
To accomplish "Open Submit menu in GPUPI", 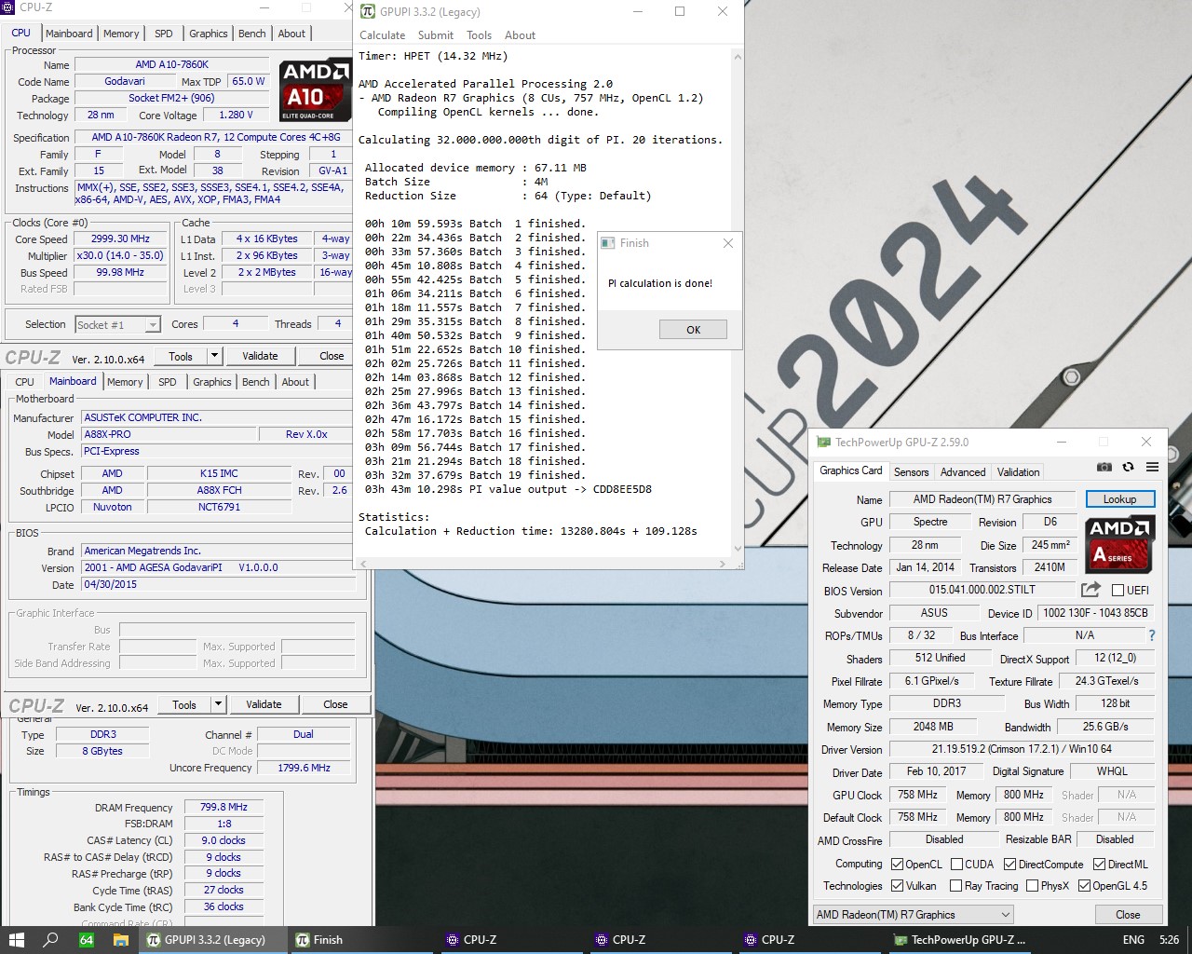I will click(436, 35).
